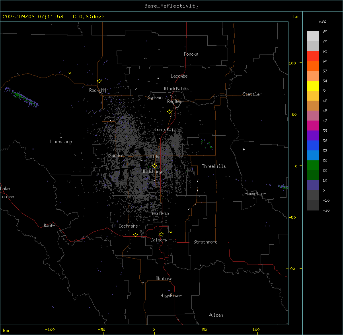Click the orange 60 dBZ color swatch
Screen dimensions: 343x335
tap(313, 66)
